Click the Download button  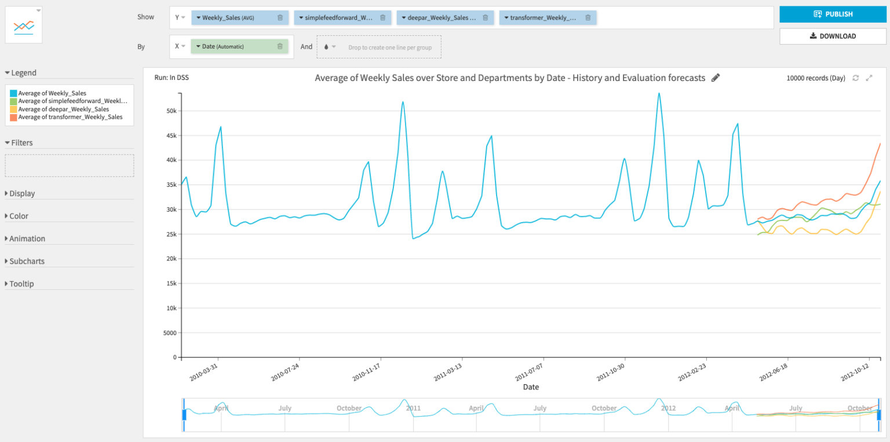pos(833,36)
